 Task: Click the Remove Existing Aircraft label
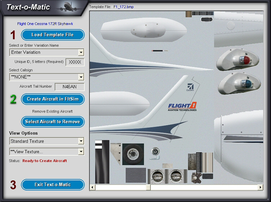tap(52, 111)
